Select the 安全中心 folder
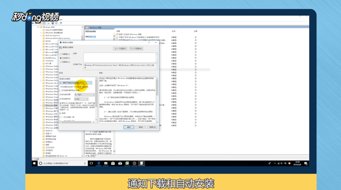Screen dimensions: 341x190 (x=49, y=131)
